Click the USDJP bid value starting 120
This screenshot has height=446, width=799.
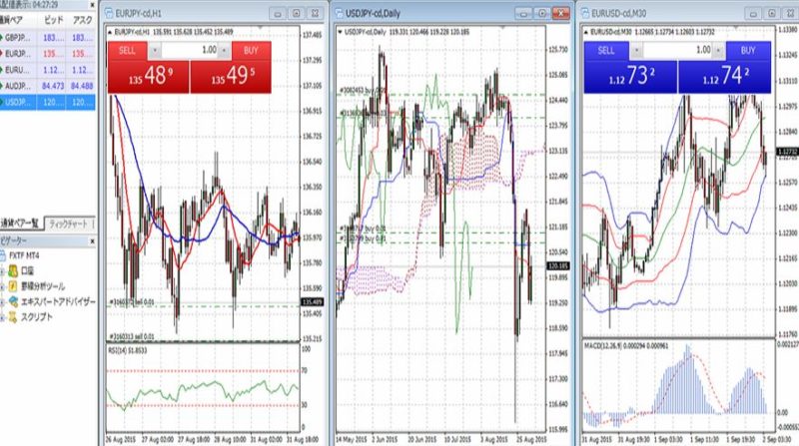tap(53, 103)
